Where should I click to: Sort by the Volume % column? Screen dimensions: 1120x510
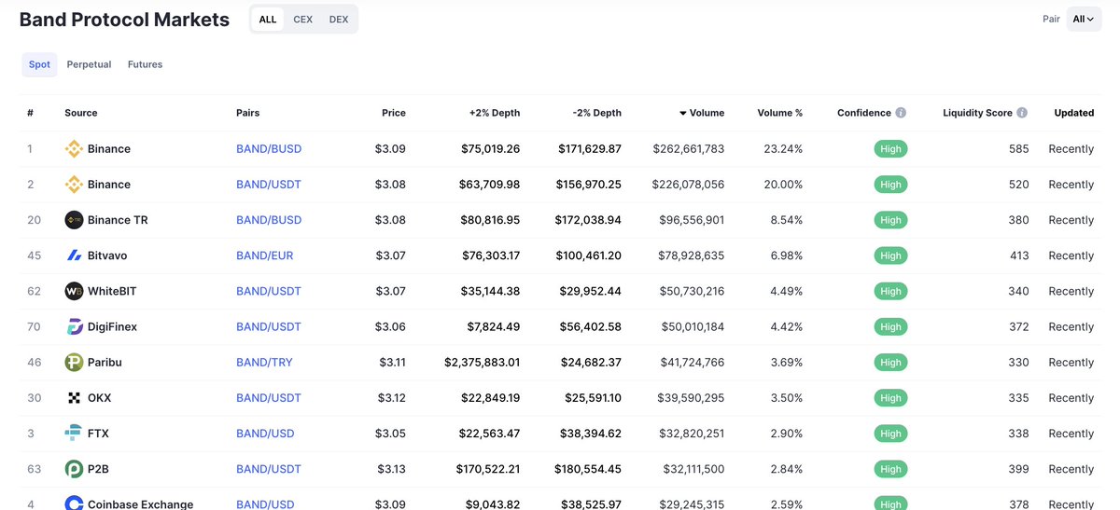tap(780, 113)
